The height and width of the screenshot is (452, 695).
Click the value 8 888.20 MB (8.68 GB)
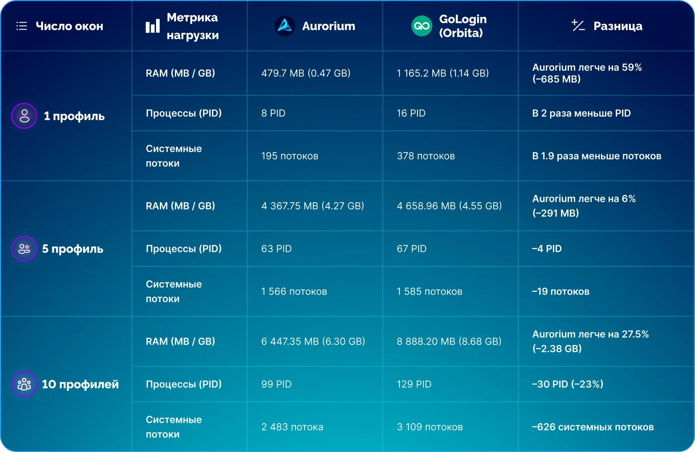449,342
